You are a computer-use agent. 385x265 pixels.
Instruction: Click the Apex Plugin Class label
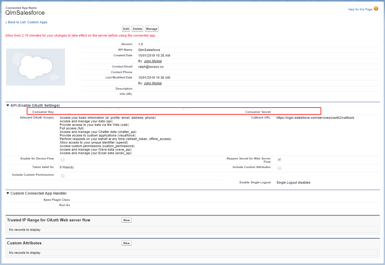pos(56,200)
